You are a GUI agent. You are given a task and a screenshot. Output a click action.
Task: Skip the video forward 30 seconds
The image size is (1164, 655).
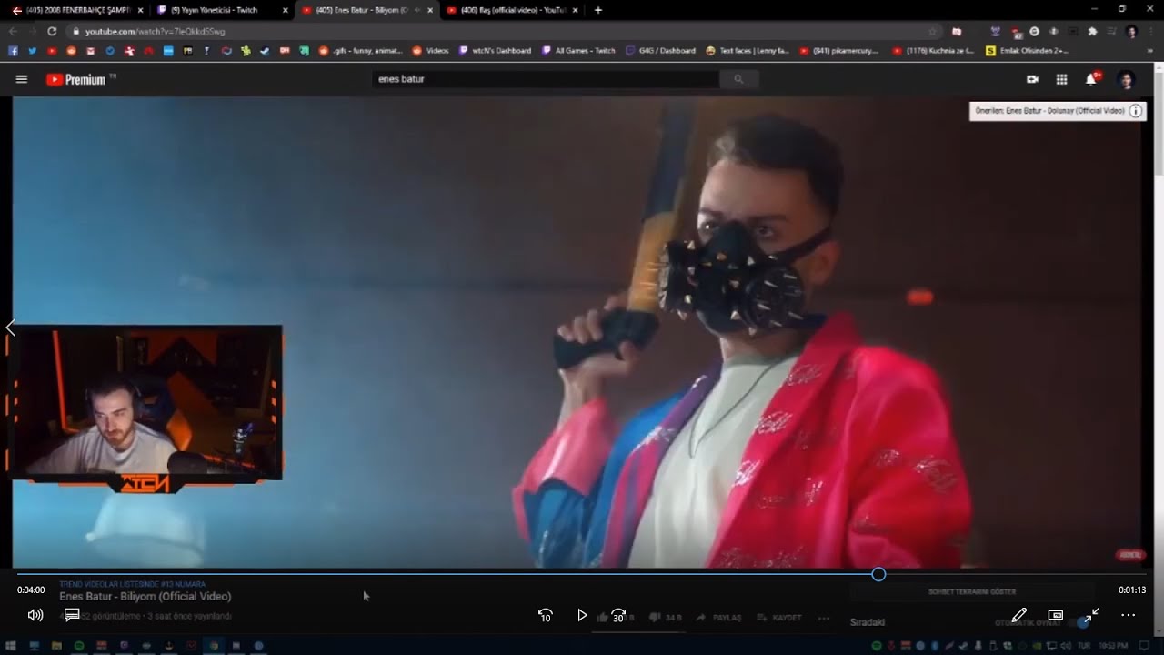point(619,616)
